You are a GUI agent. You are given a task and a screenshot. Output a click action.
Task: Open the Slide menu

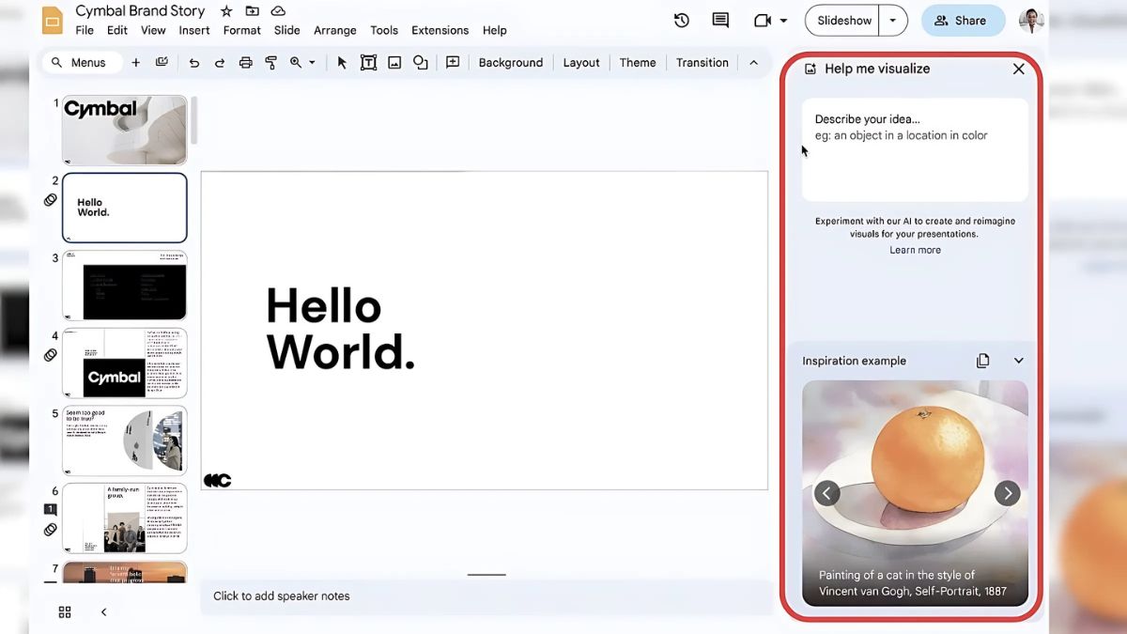287,30
